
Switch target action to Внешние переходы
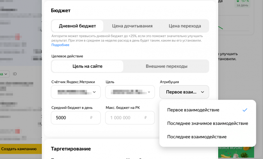(x=166, y=66)
